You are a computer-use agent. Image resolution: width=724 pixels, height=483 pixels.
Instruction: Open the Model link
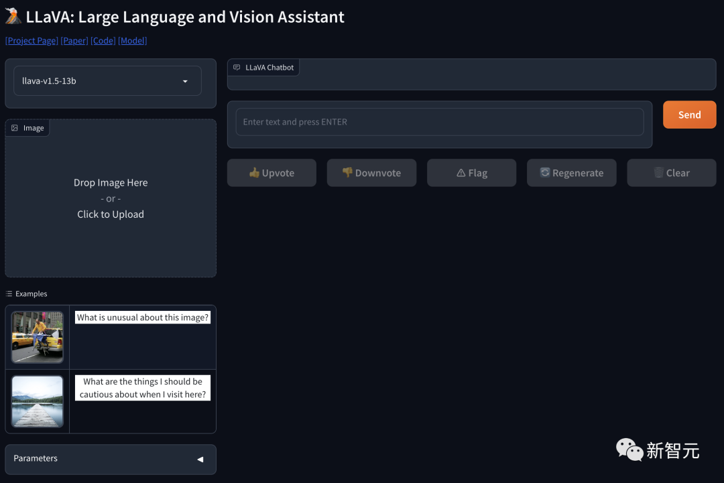133,41
